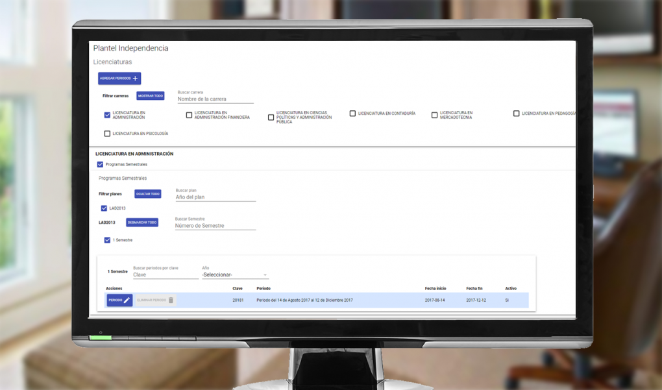Viewport: 662px width, 390px height.
Task: Click the Licenciatura en Administración section title
Action: point(134,154)
